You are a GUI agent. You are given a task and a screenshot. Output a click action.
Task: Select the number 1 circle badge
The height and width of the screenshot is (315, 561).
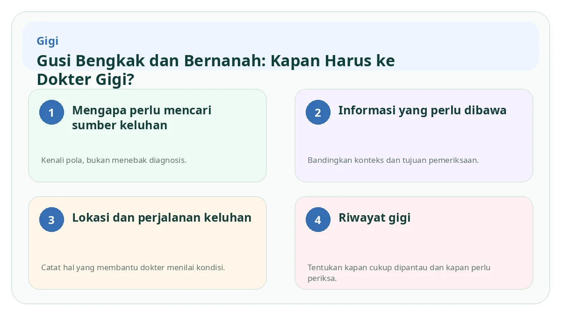point(51,112)
